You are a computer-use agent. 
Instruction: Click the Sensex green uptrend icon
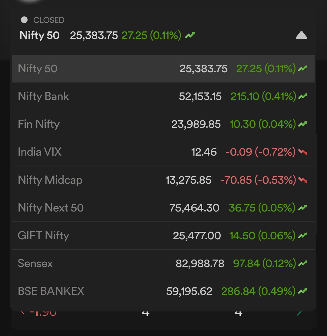(x=302, y=263)
